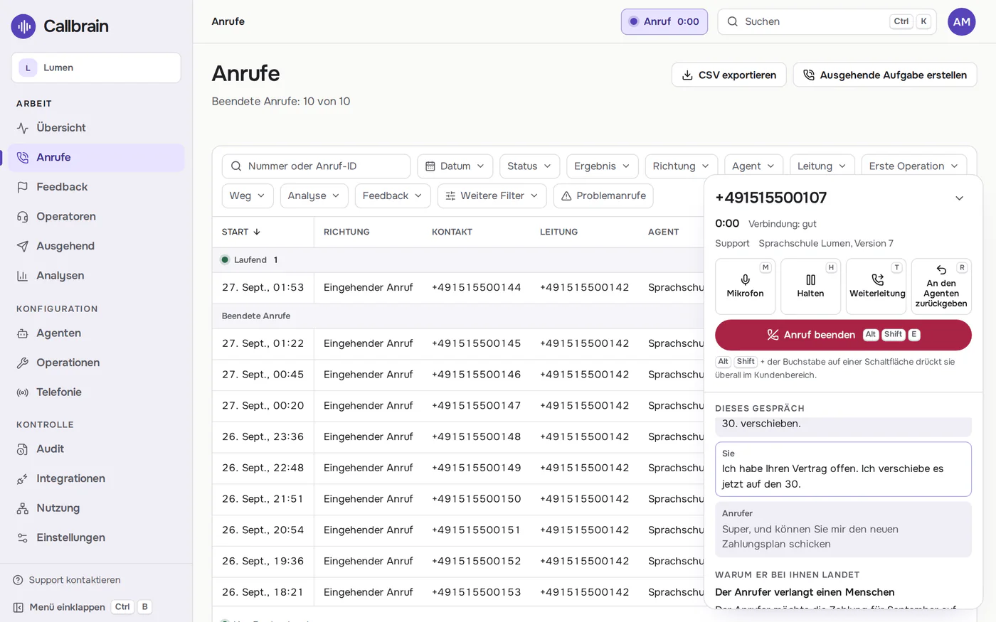Viewport: 996px width, 622px height.
Task: Open the Status filter dropdown
Action: click(530, 166)
